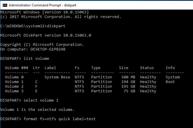Click the 'System Rese' volume label

click(x=57, y=77)
